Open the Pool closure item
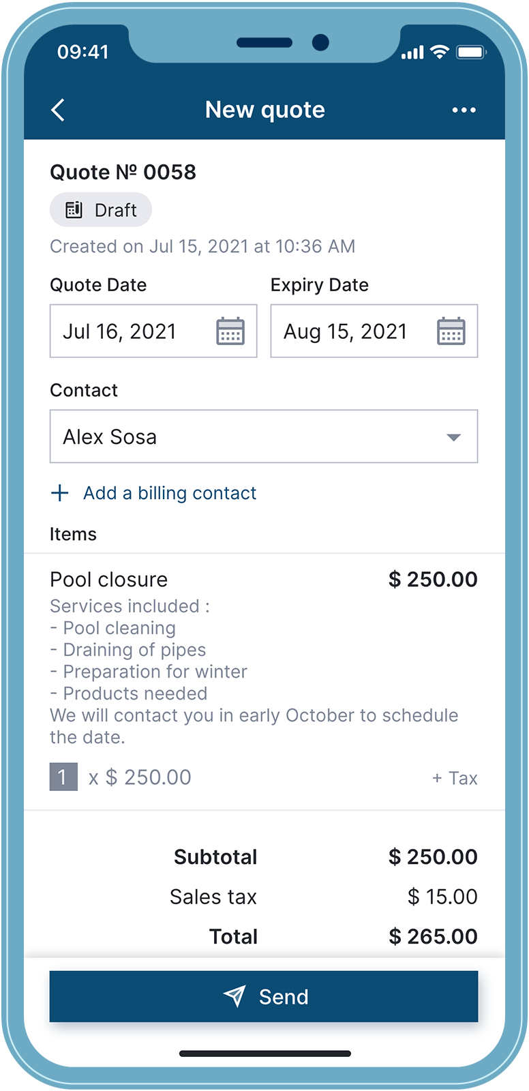The image size is (529, 1091). [109, 580]
